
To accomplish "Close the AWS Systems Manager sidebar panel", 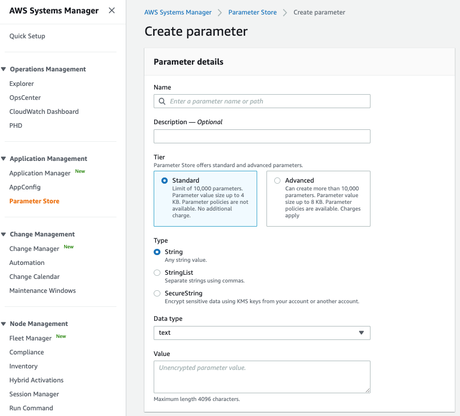I will coord(111,10).
